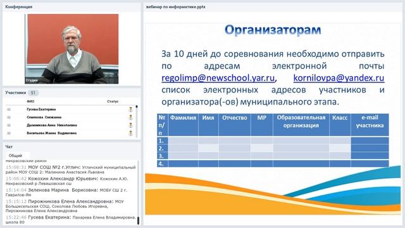Click status icon for Васильева Жанна Вадимовна
The width and height of the screenshot is (405, 228).
[x=130, y=134]
